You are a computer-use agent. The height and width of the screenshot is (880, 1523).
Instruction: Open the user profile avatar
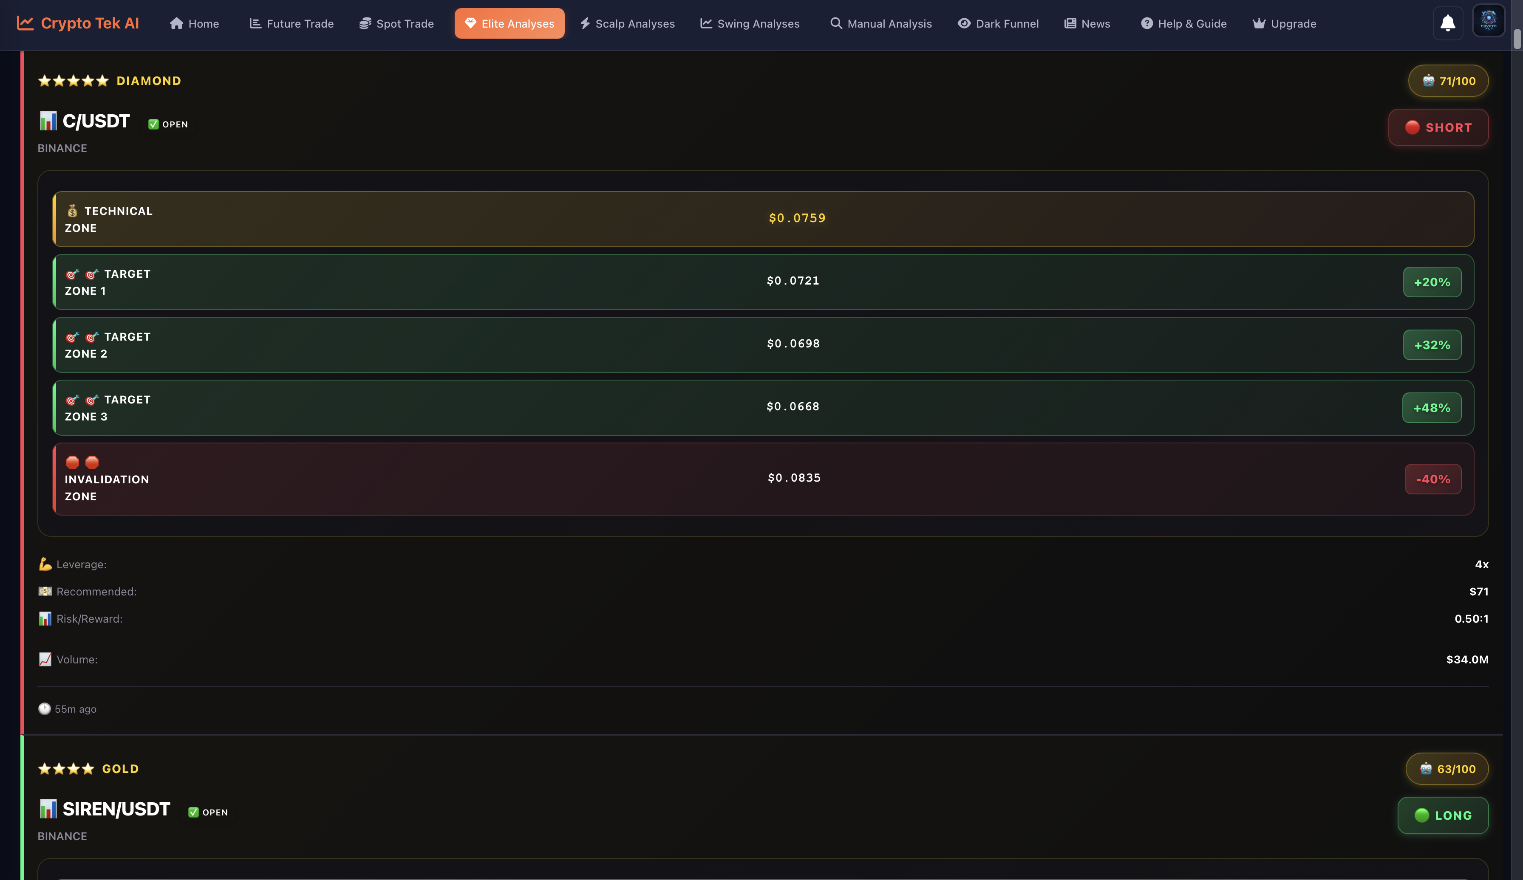(x=1488, y=21)
